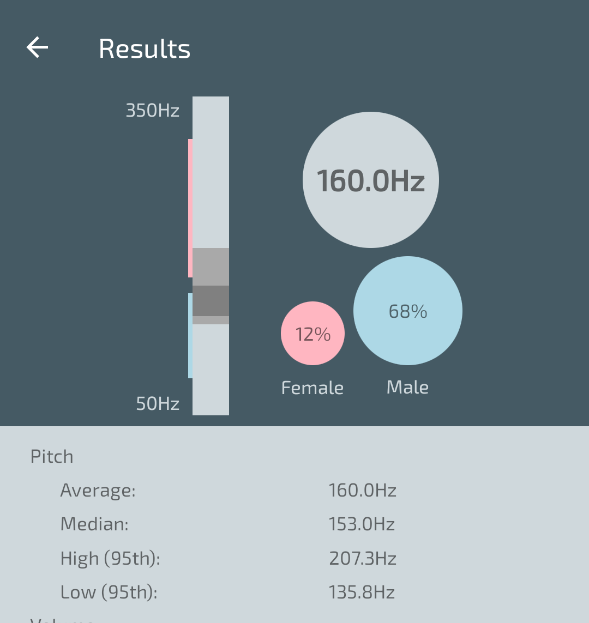Select the Pitch section header
Viewport: 589px width, 623px height.
52,457
